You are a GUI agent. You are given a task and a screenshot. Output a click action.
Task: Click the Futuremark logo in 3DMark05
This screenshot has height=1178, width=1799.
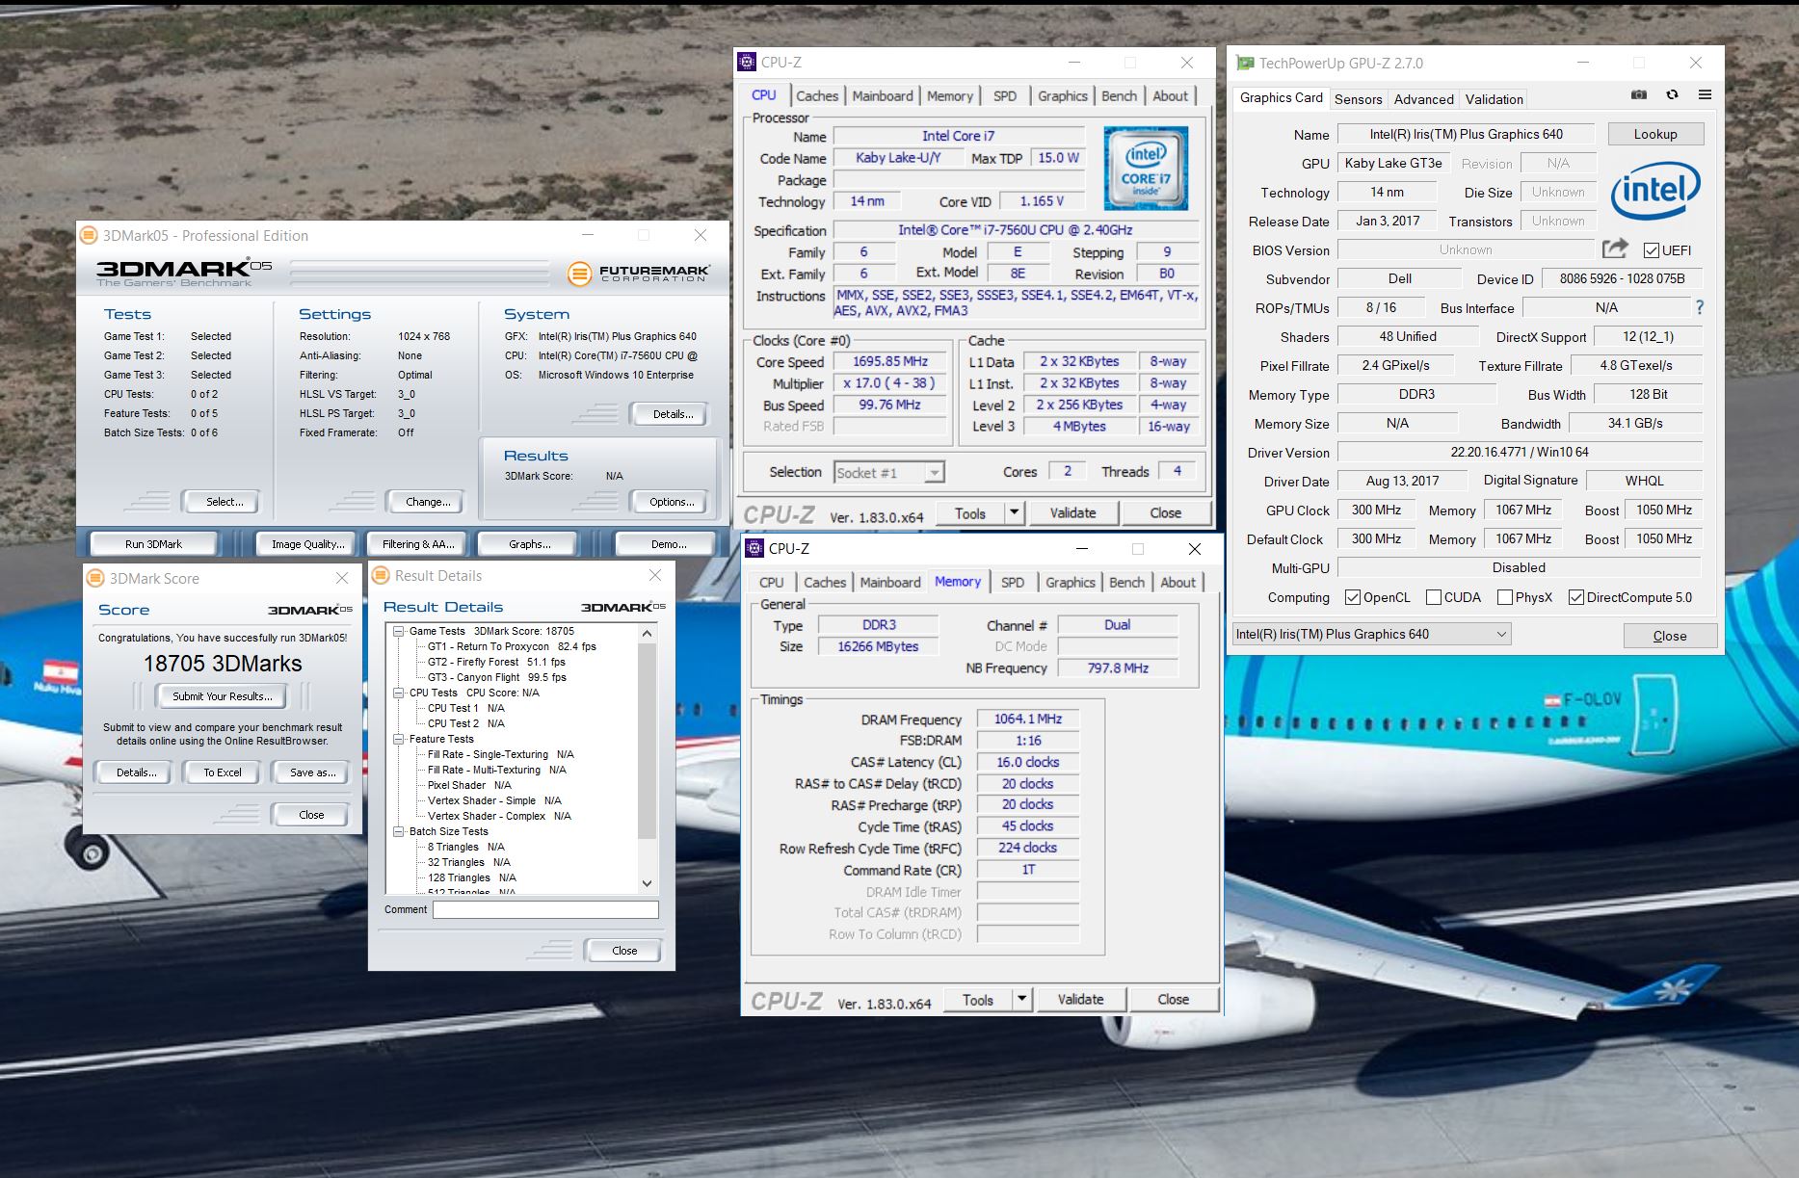pyautogui.click(x=639, y=274)
